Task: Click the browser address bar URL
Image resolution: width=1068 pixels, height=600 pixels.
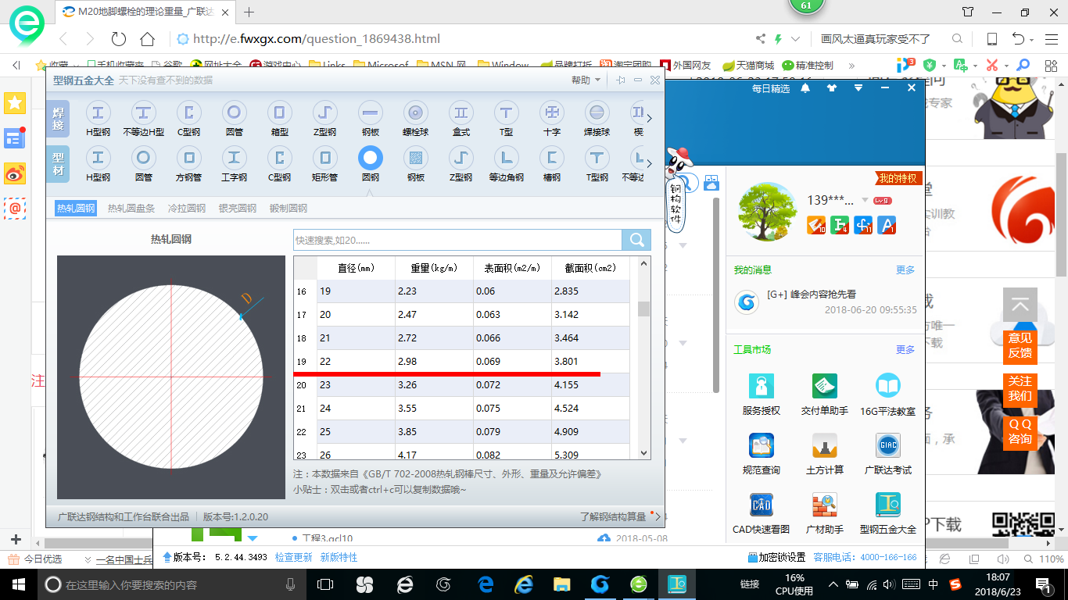Action: click(x=317, y=39)
